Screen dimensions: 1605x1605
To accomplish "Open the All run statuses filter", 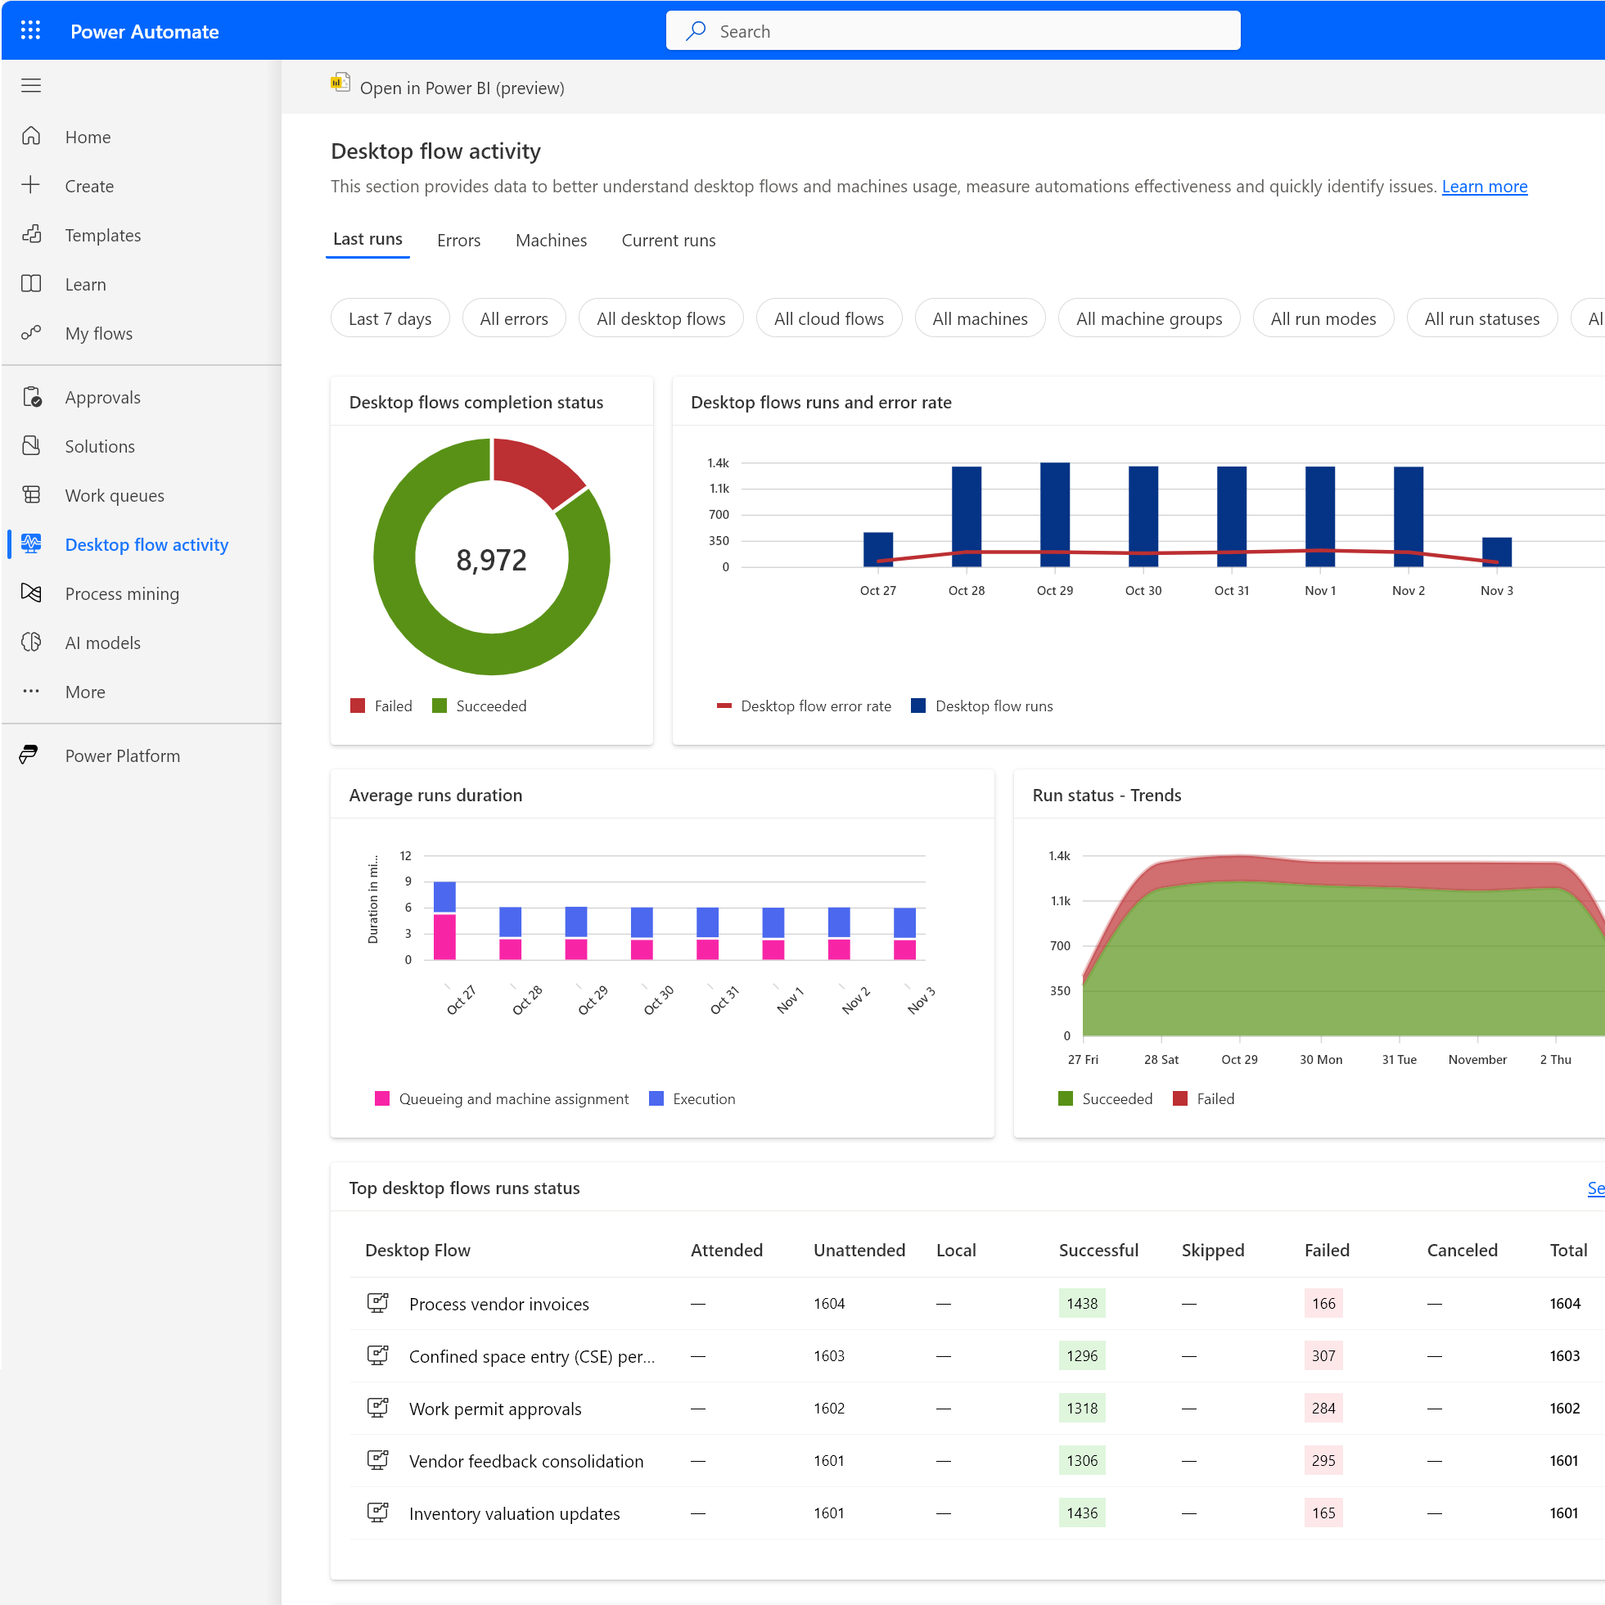I will tap(1481, 318).
